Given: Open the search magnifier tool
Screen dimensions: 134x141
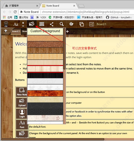Looking at the screenshot, I should (x=62, y=24).
